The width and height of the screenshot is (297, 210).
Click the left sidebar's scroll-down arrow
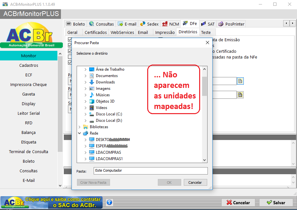[x=60, y=185]
